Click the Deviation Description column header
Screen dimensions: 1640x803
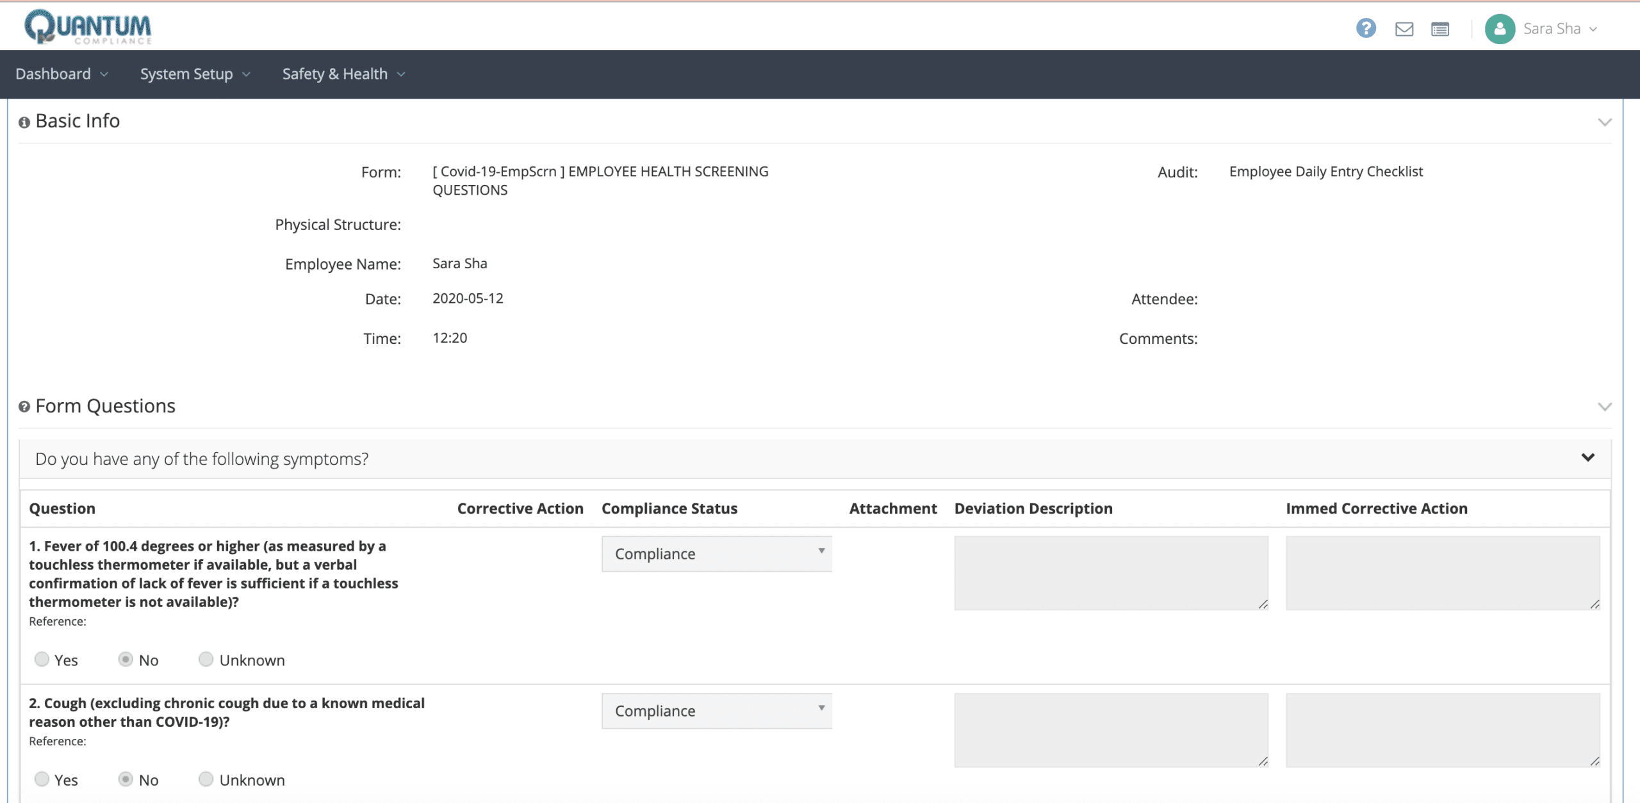coord(1033,508)
